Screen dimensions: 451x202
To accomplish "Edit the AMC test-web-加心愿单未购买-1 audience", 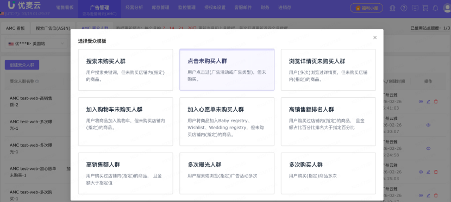I will pos(428,172).
